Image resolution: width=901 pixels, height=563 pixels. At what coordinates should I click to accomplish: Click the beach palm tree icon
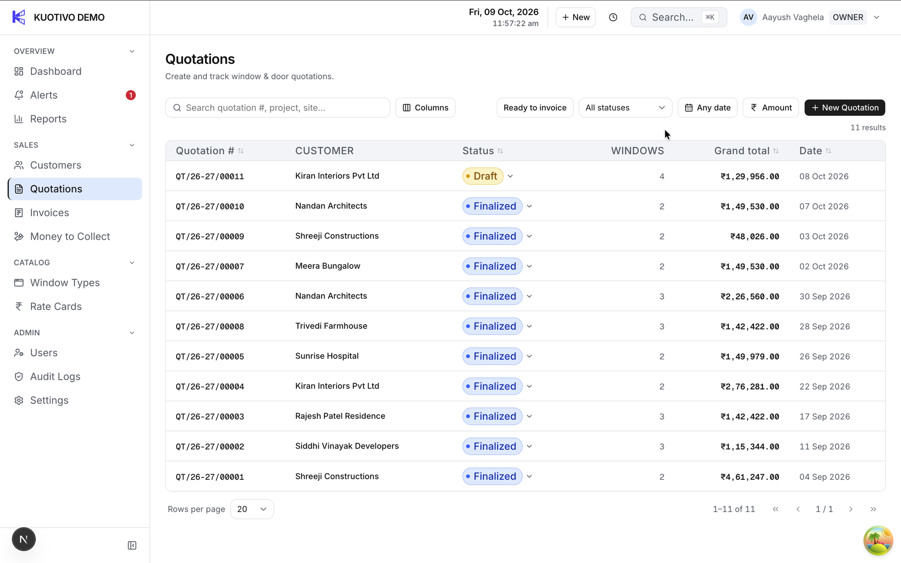pos(878,540)
